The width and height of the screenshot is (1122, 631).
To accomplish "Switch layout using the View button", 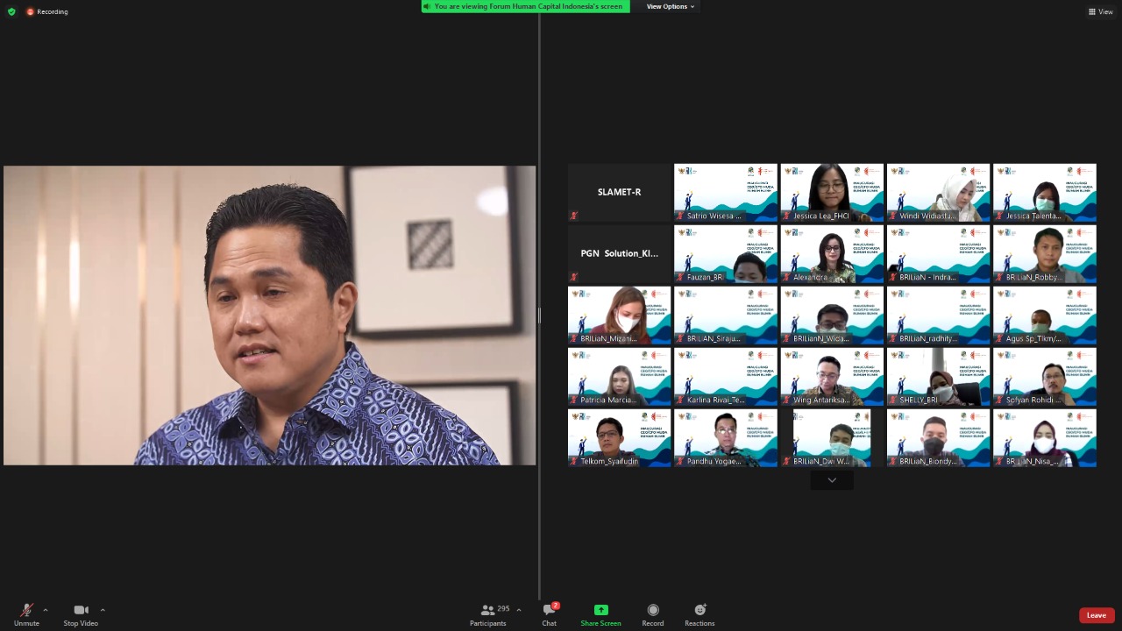I will coord(1100,11).
